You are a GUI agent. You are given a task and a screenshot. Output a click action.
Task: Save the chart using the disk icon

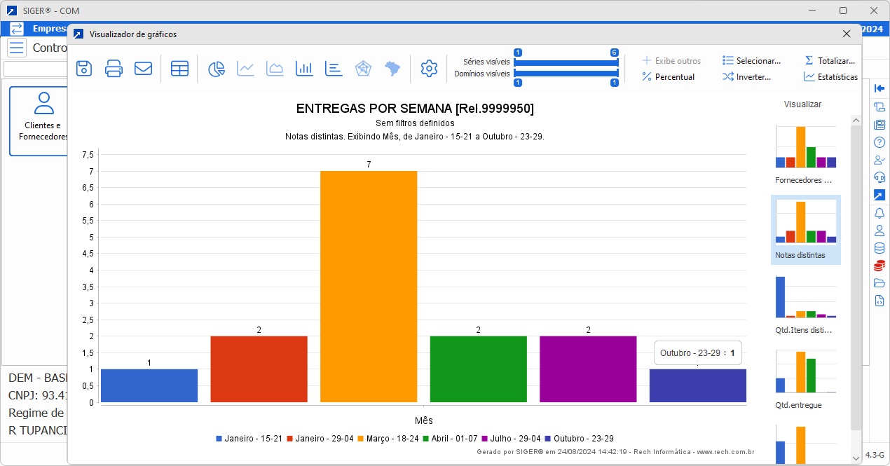[83, 68]
